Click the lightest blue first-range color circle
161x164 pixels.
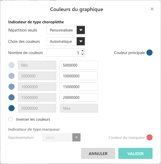11,65
